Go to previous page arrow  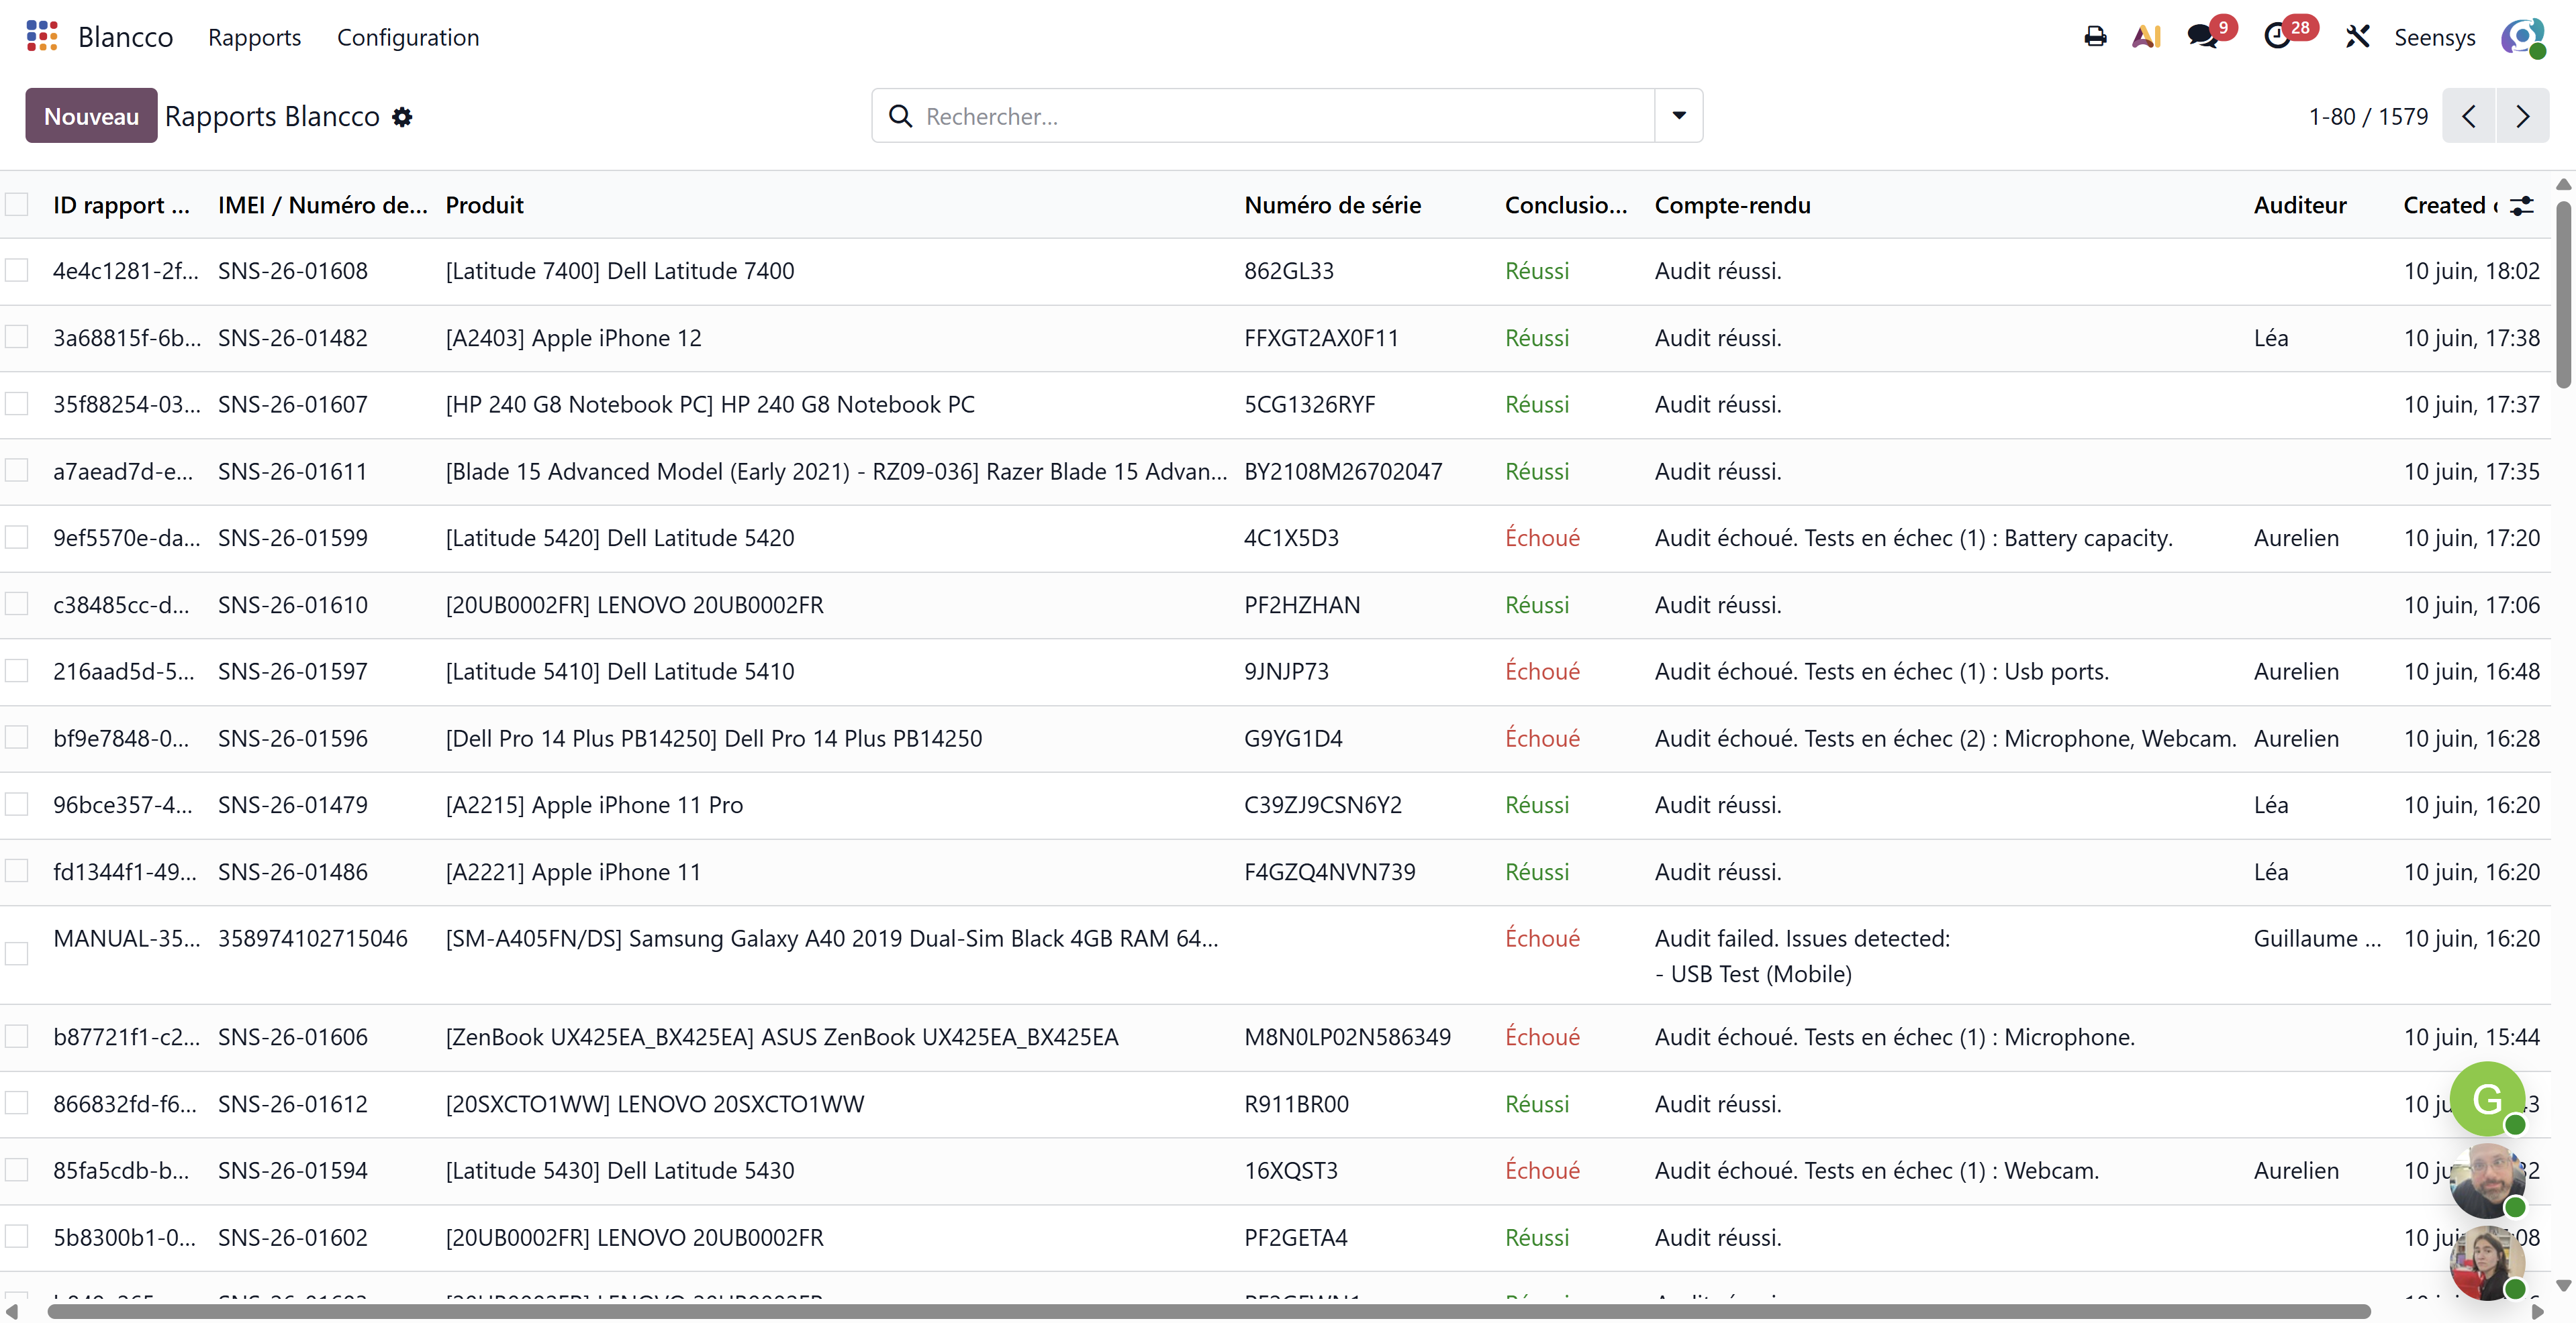(x=2469, y=116)
